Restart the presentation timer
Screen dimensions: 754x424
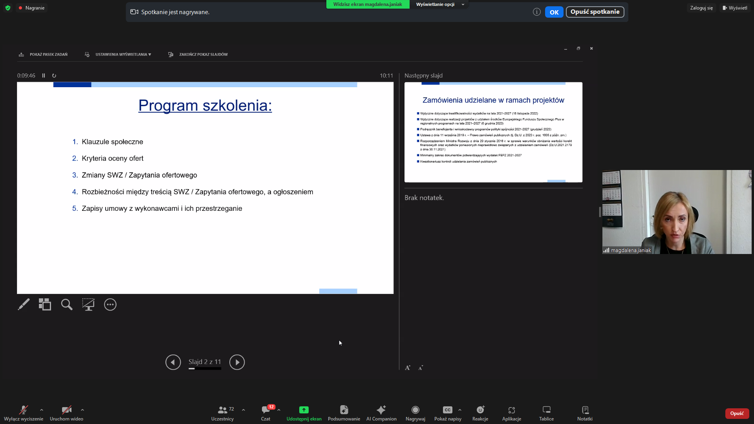[54, 75]
